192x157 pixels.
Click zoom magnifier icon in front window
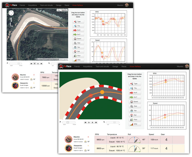click(104, 122)
